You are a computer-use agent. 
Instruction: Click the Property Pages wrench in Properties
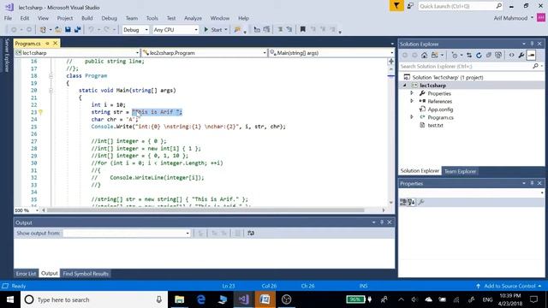coord(421,202)
